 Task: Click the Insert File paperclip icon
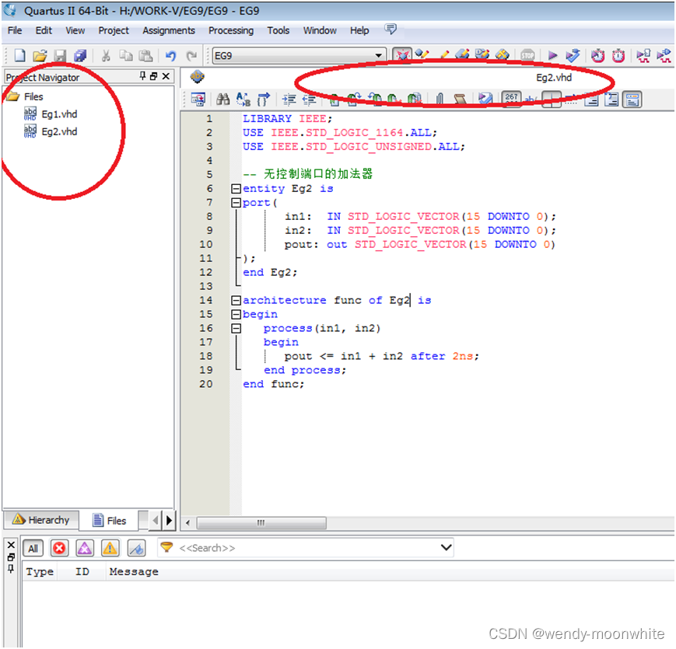click(x=440, y=99)
